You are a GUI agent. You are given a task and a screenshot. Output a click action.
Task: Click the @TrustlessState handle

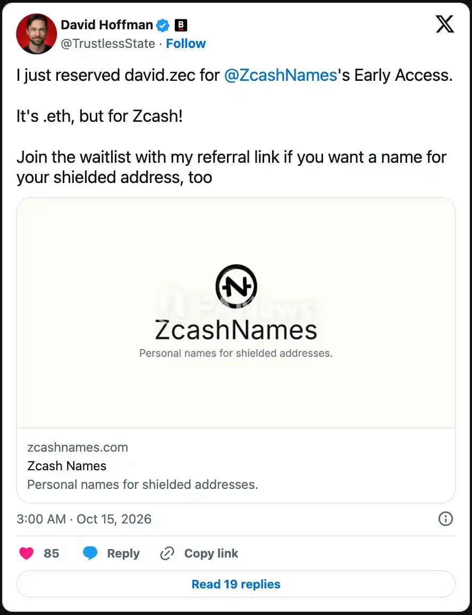coord(108,44)
